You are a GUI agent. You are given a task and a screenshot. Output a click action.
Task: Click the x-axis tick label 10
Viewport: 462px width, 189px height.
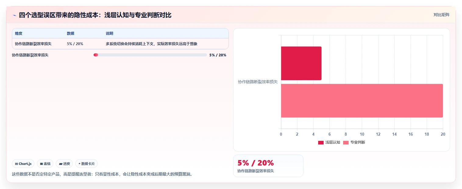coord(362,134)
